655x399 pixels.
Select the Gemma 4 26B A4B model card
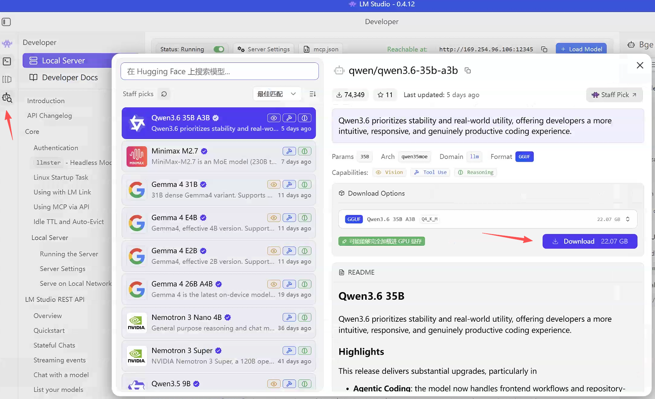[x=218, y=289]
